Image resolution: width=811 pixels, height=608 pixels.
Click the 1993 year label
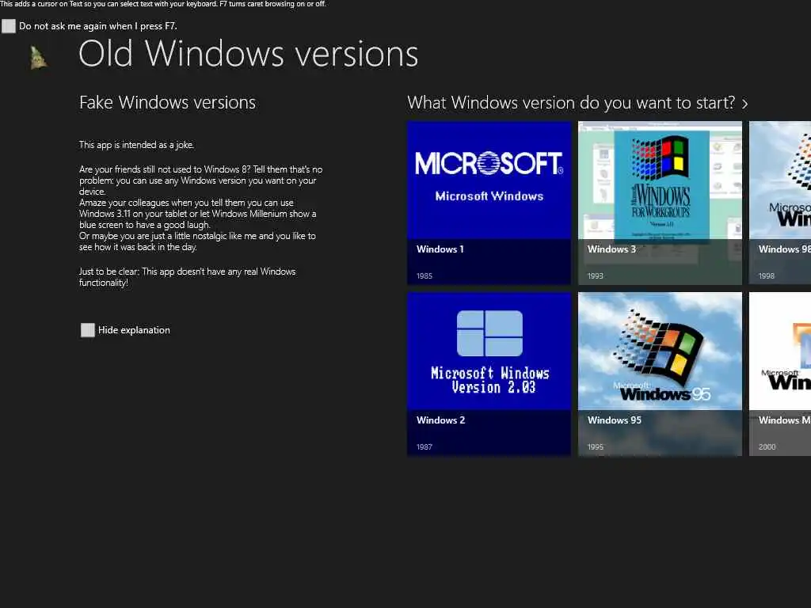[596, 276]
